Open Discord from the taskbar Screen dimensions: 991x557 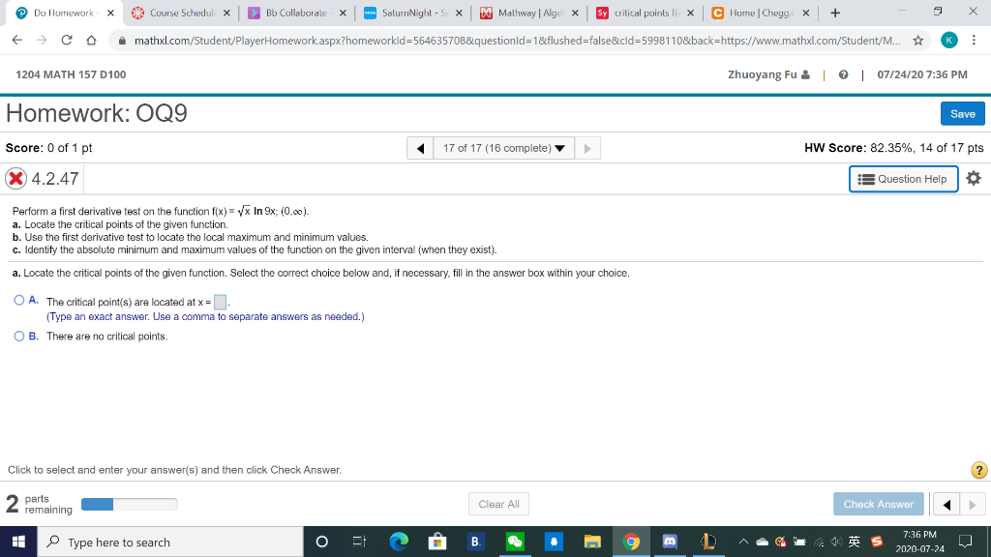(x=669, y=542)
